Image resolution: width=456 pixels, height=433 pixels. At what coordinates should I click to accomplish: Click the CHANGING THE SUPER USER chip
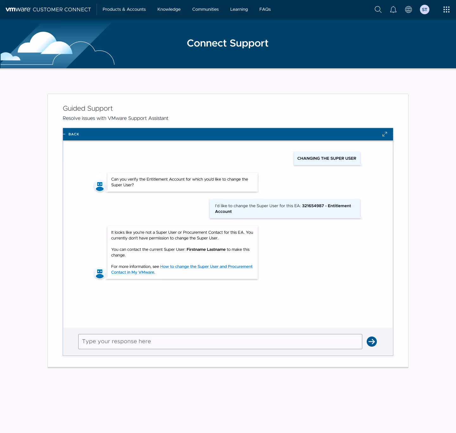327,158
